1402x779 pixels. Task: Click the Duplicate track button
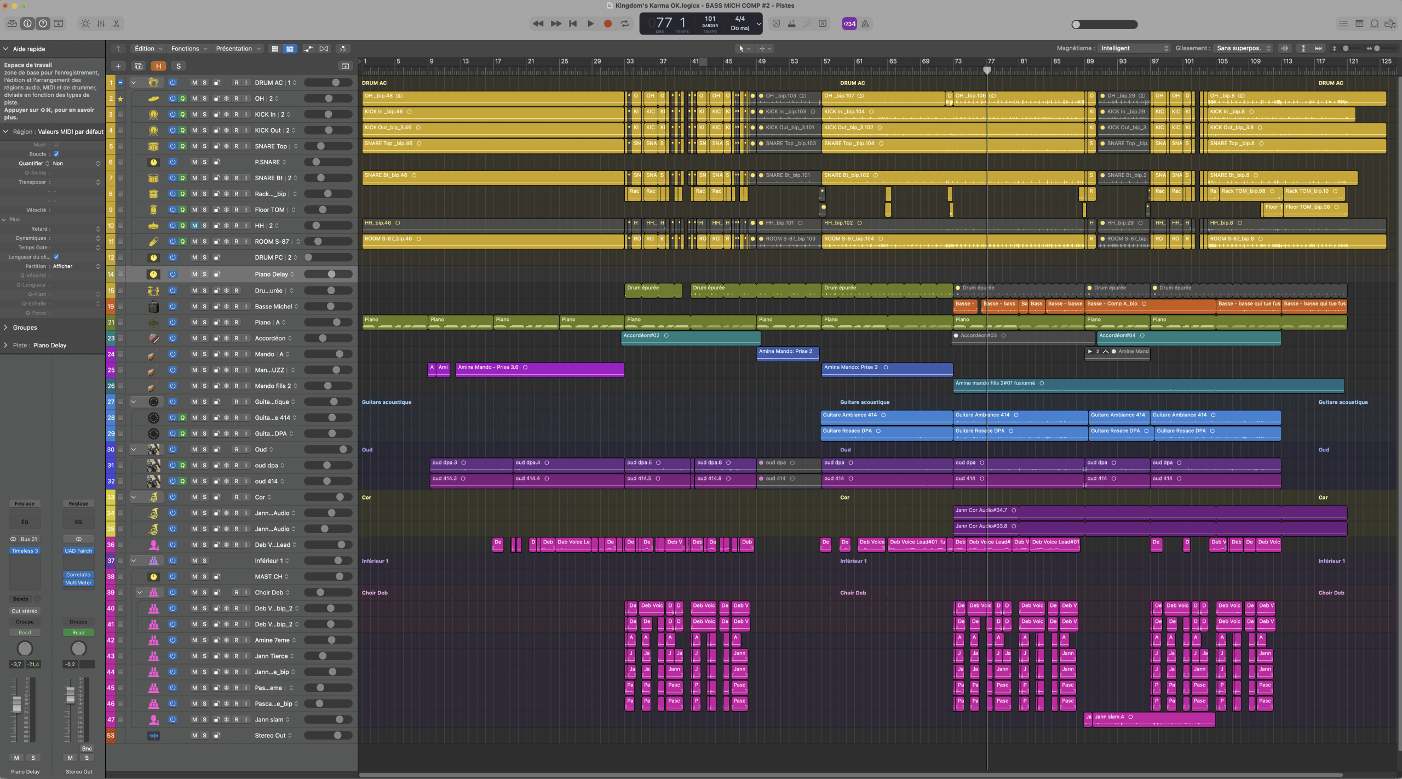point(139,66)
